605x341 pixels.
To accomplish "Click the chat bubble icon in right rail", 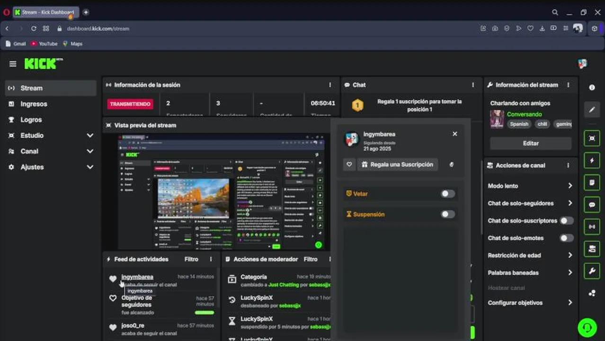I will coord(592,205).
